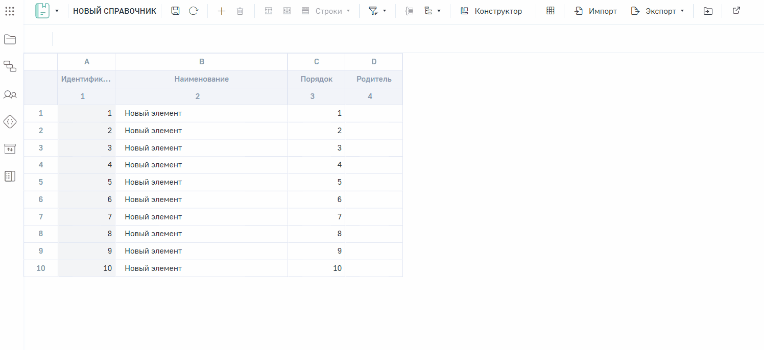Click Порядок cell with value 6
764x350 pixels.
pos(317,199)
